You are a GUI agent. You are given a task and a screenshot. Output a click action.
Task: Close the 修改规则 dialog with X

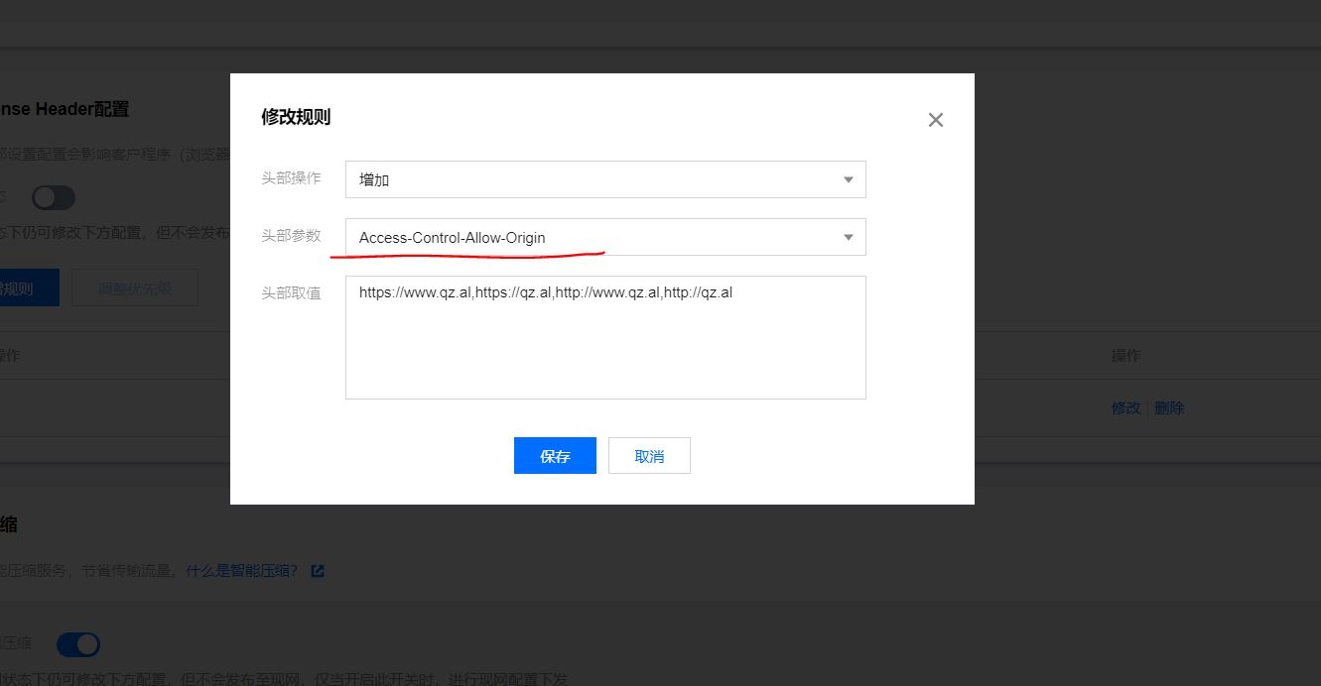tap(935, 120)
